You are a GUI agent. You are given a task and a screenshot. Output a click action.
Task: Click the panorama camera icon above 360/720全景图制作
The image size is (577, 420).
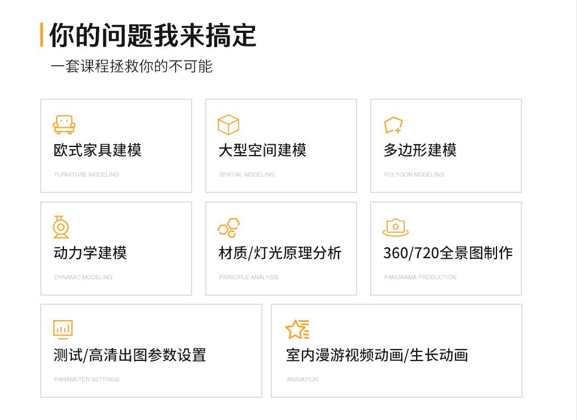(x=396, y=226)
